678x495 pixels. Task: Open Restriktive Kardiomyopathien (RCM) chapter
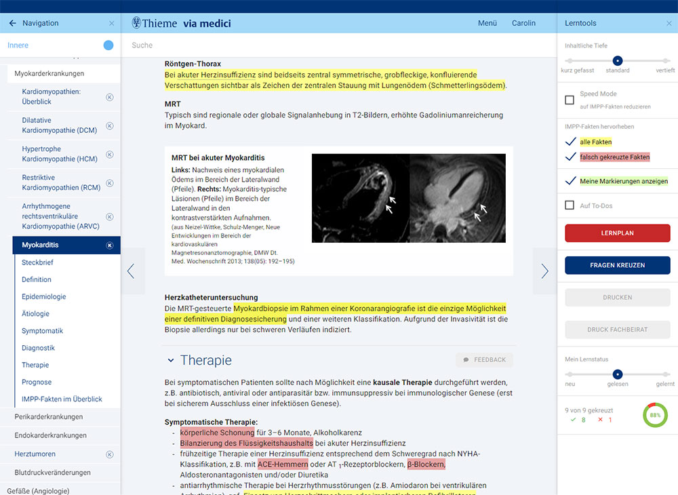(x=61, y=182)
